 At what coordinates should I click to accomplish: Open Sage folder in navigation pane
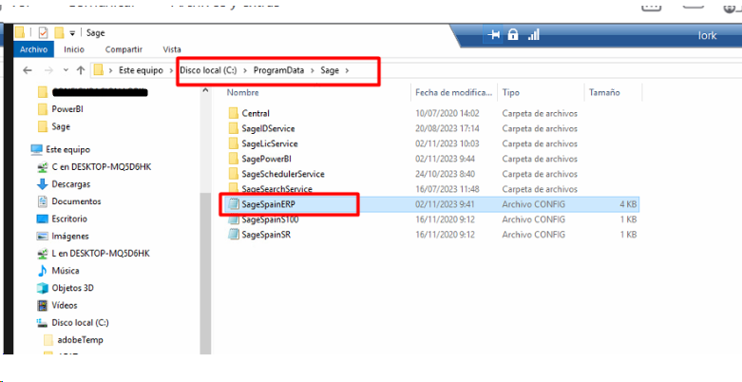(61, 126)
